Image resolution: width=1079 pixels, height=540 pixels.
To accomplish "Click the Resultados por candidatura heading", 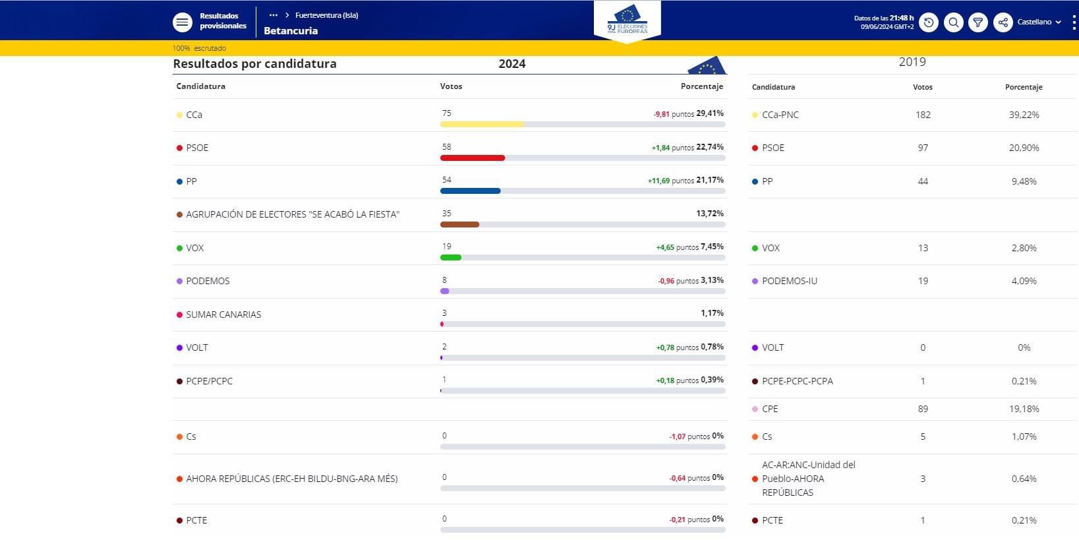I will coord(254,64).
